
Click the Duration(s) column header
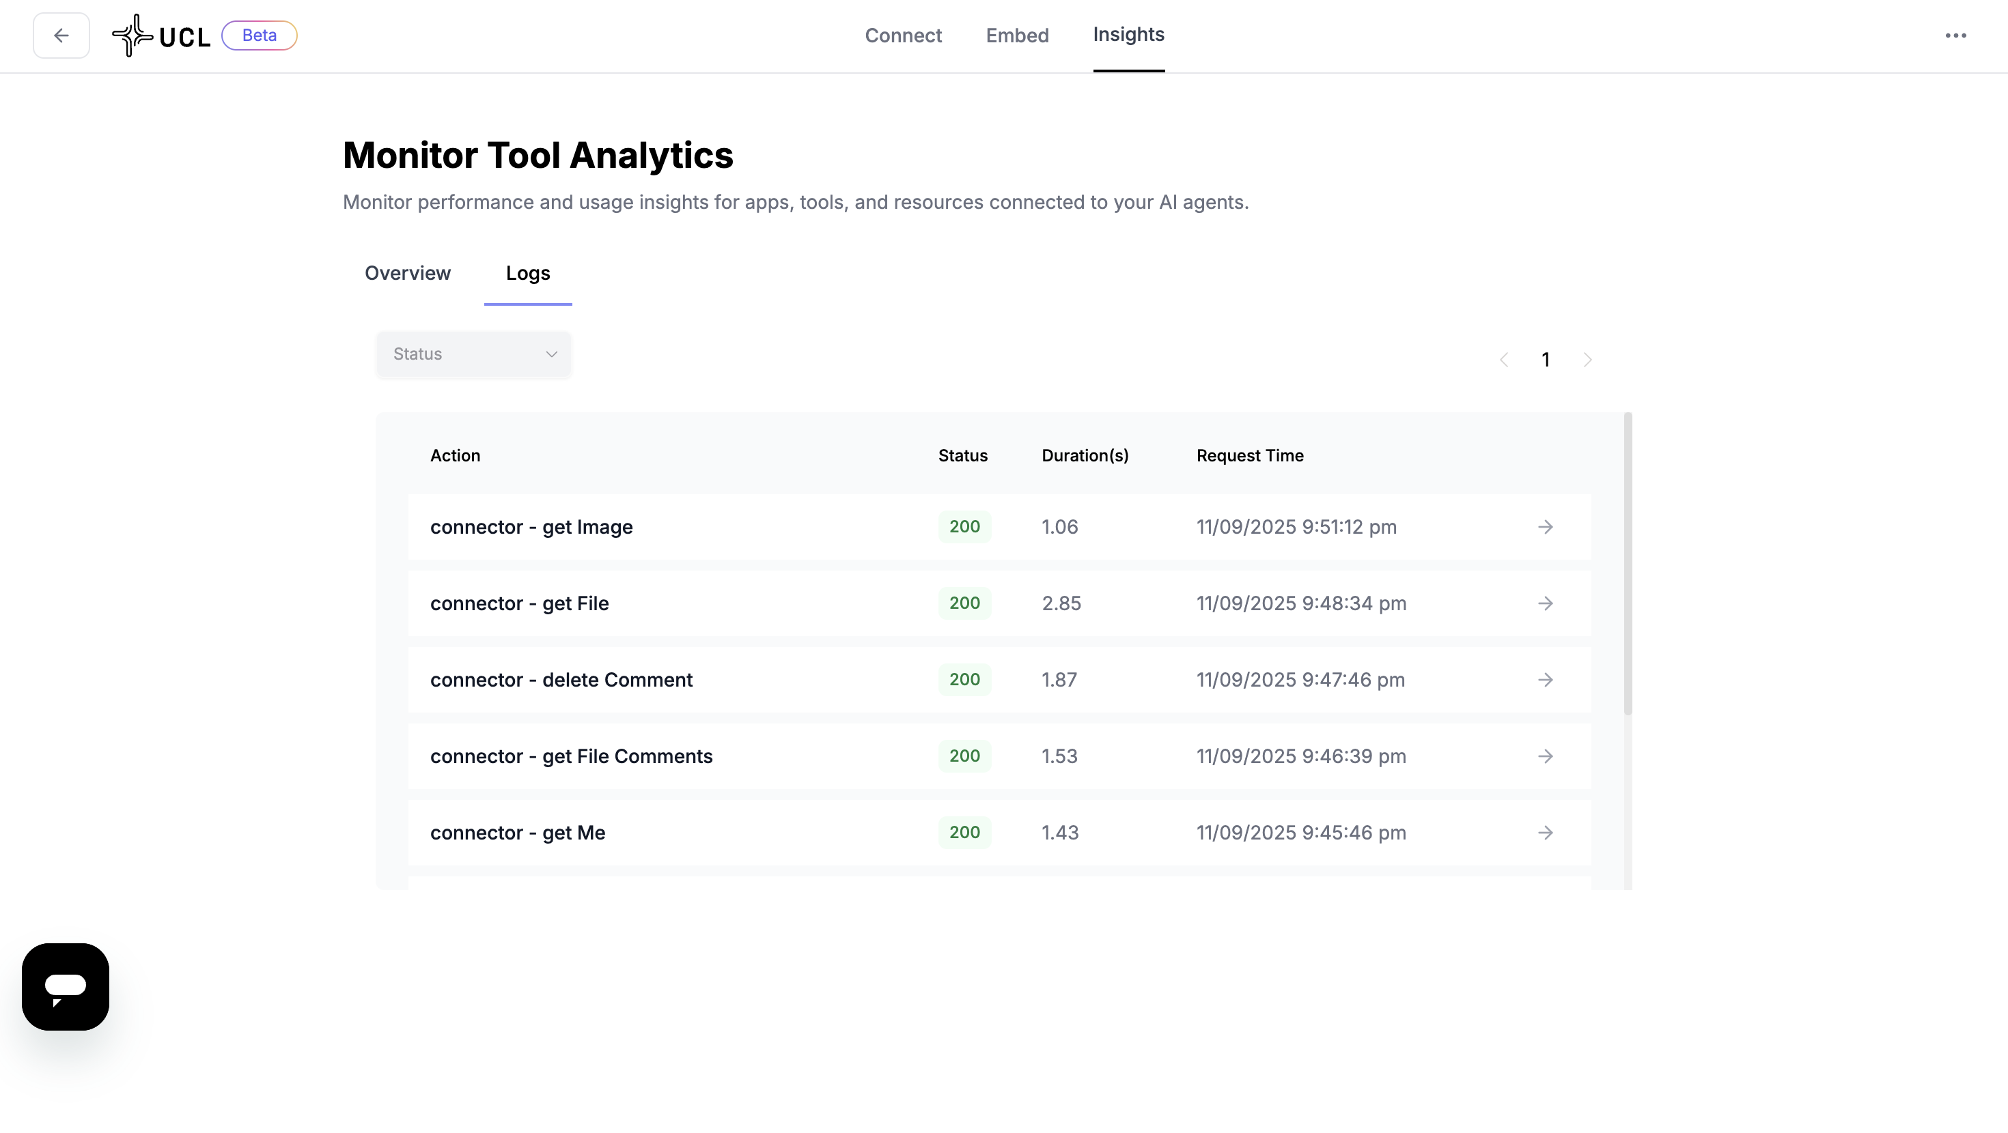(1085, 456)
